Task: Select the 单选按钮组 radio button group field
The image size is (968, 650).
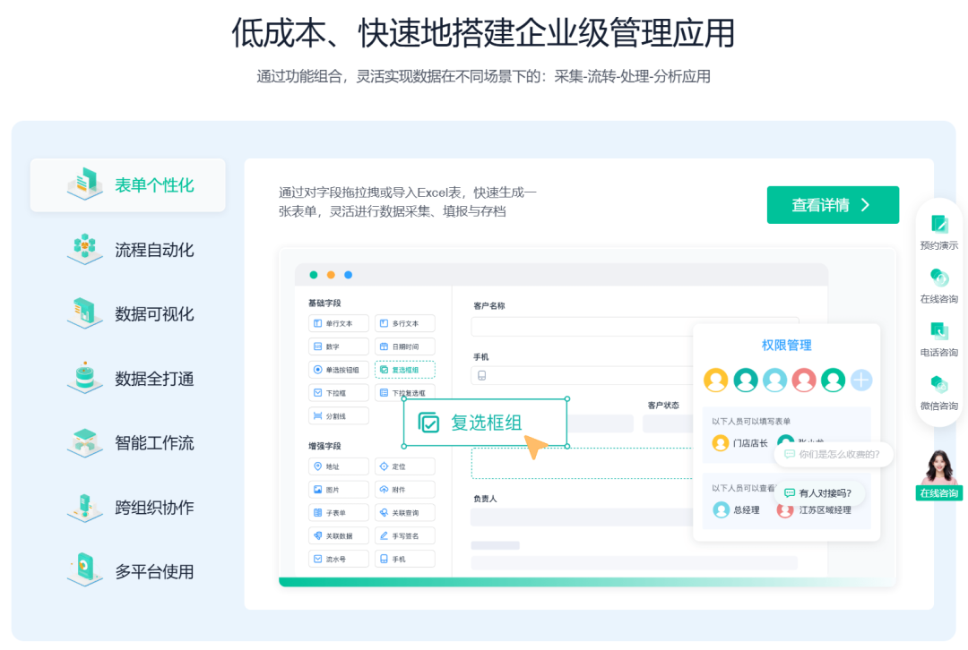Action: (338, 370)
